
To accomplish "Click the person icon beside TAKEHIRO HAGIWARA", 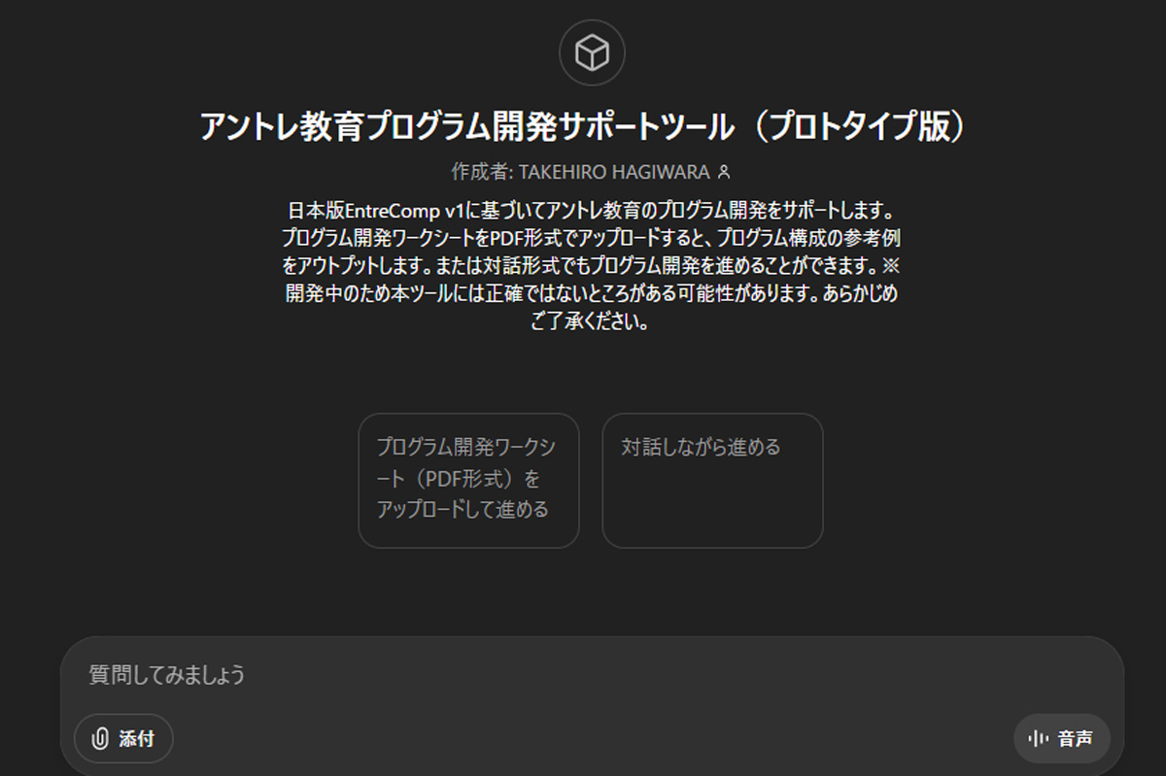I will 723,168.
